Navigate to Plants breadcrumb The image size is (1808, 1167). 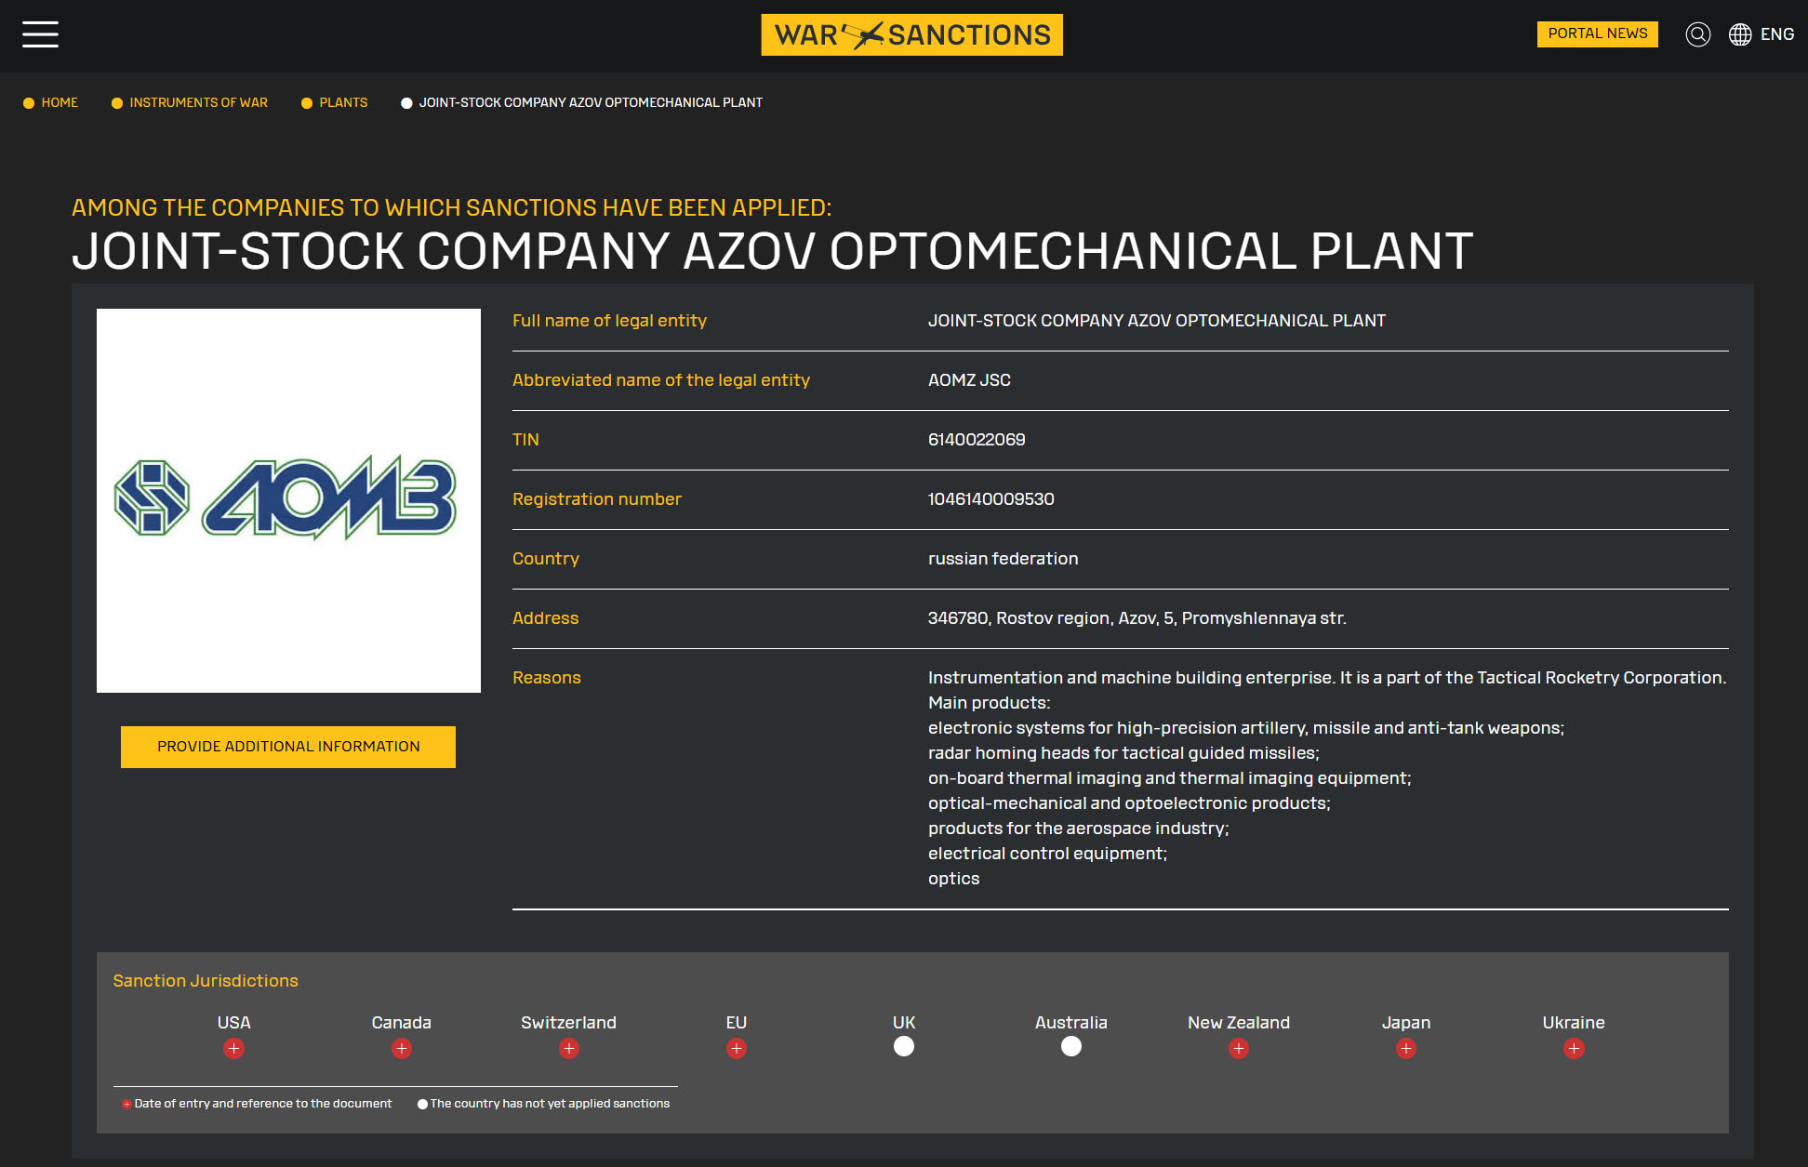(x=343, y=102)
